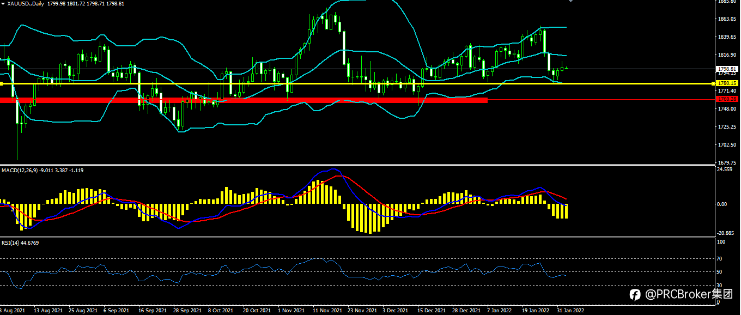Viewport: 741px width, 315px height.
Task: Click the 1816.90 price axis label
Action: (728, 55)
